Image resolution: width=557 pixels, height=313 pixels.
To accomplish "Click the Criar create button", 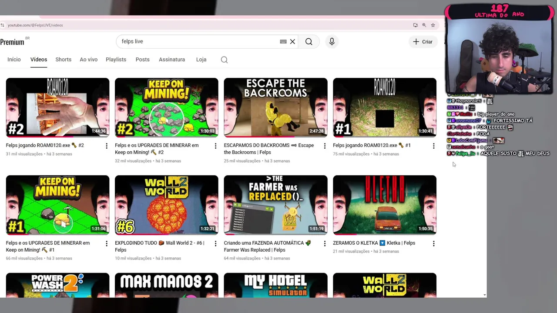I will coord(423,42).
